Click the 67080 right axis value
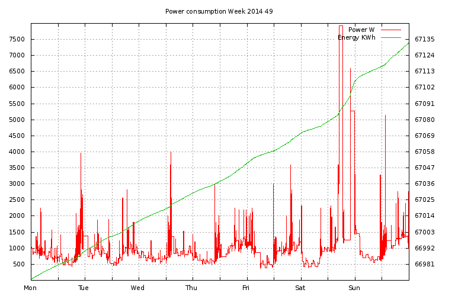Screen dimensions: 455x296 point(425,120)
